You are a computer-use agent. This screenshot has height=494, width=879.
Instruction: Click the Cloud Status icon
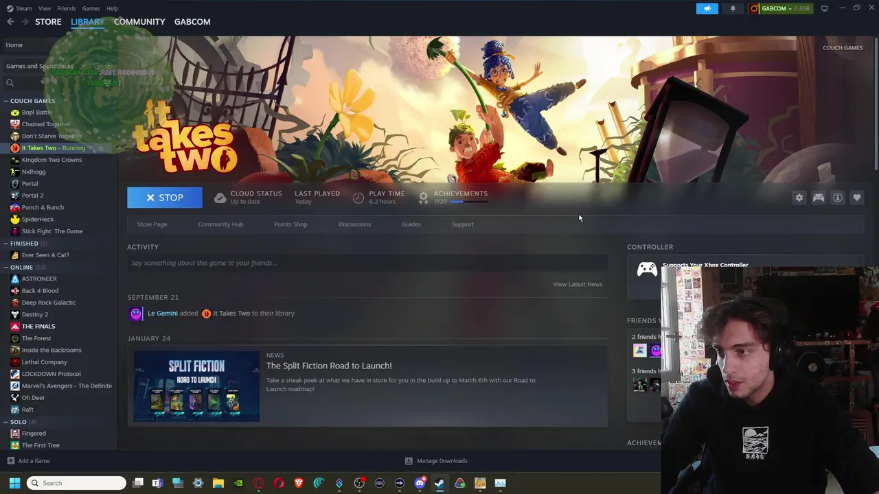220,198
